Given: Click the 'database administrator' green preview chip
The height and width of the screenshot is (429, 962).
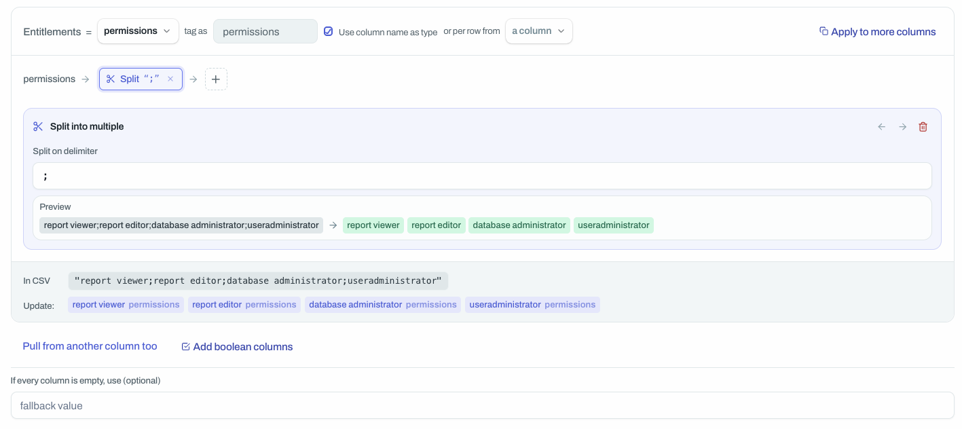Looking at the screenshot, I should 519,225.
